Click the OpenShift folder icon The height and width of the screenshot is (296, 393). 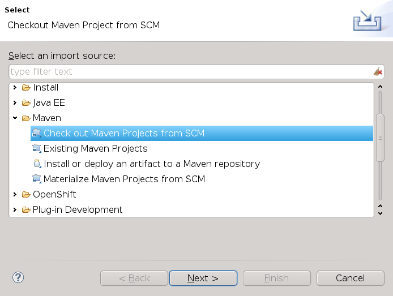[x=26, y=195]
